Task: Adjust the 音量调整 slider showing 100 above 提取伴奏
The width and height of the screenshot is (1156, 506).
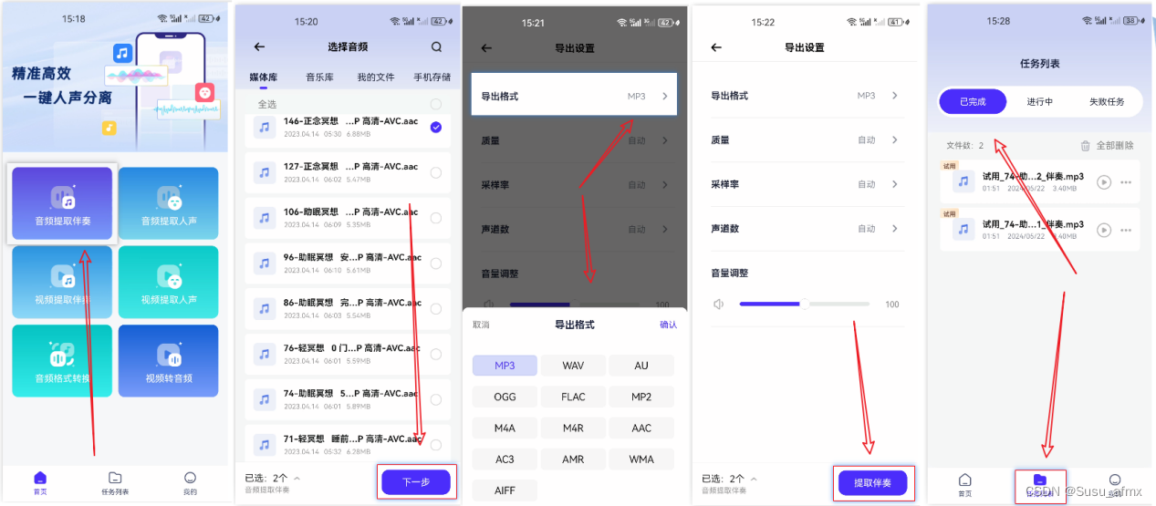Action: point(805,305)
